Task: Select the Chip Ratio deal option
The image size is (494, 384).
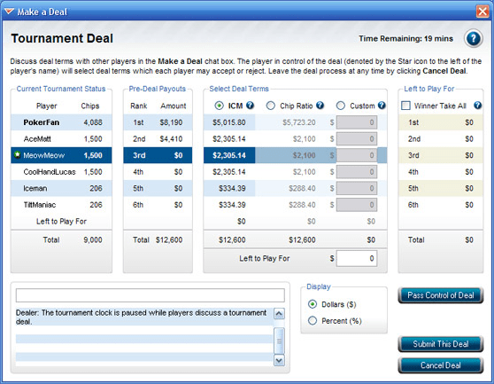Action: pos(271,106)
